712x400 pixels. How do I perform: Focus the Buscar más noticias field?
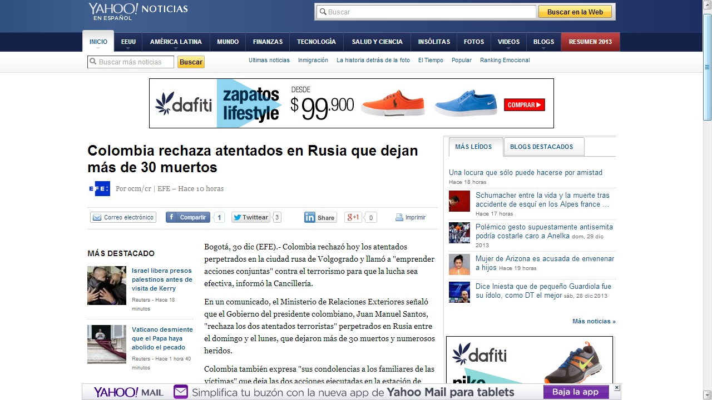pos(131,62)
